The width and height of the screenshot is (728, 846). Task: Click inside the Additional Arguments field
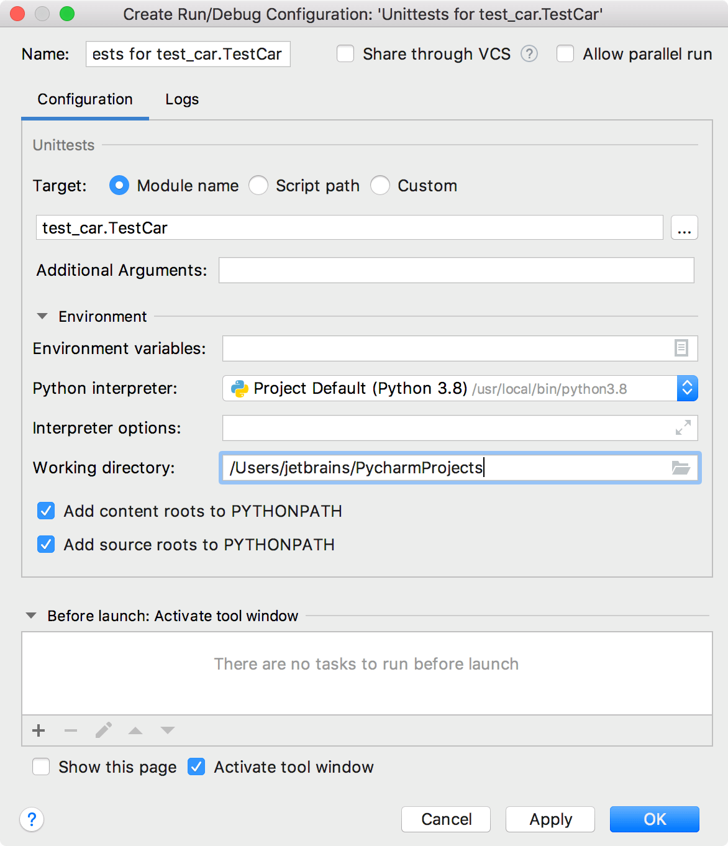point(455,270)
